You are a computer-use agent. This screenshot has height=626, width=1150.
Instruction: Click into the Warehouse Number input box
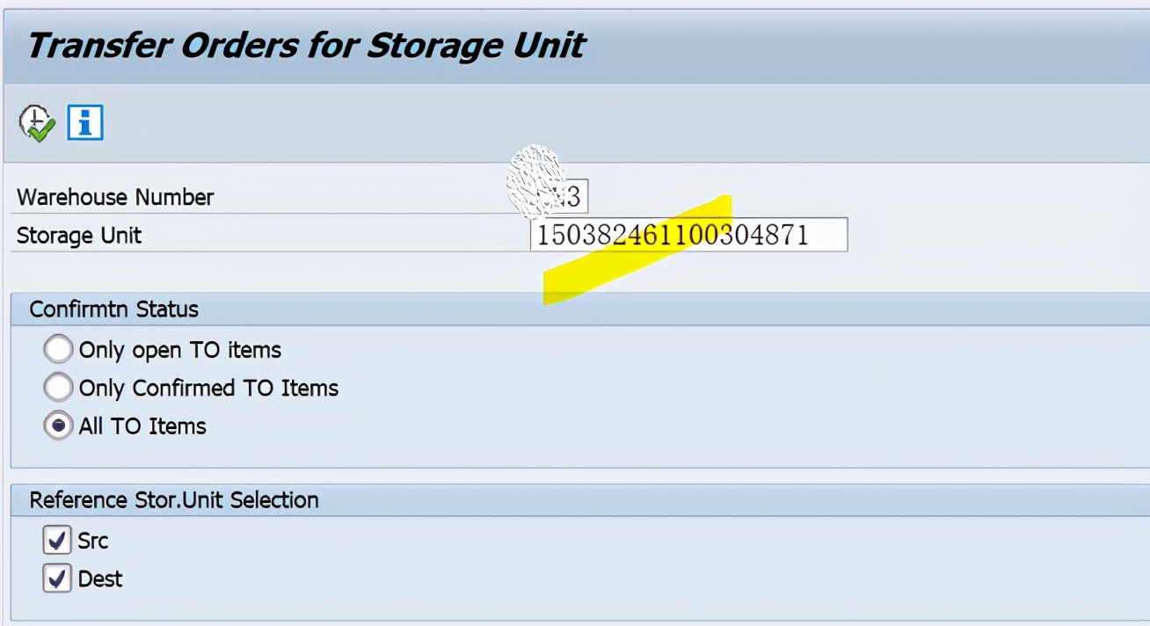pyautogui.click(x=559, y=196)
